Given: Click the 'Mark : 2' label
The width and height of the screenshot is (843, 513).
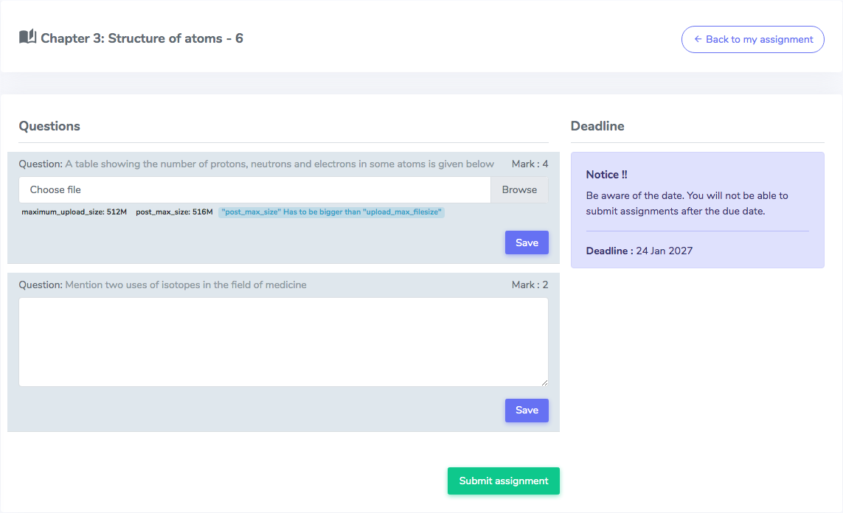Looking at the screenshot, I should 530,285.
